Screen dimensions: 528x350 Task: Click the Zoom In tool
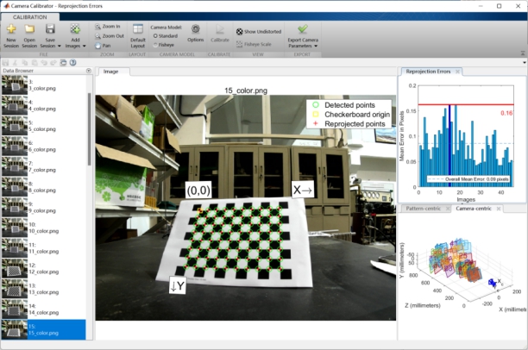[x=110, y=27]
